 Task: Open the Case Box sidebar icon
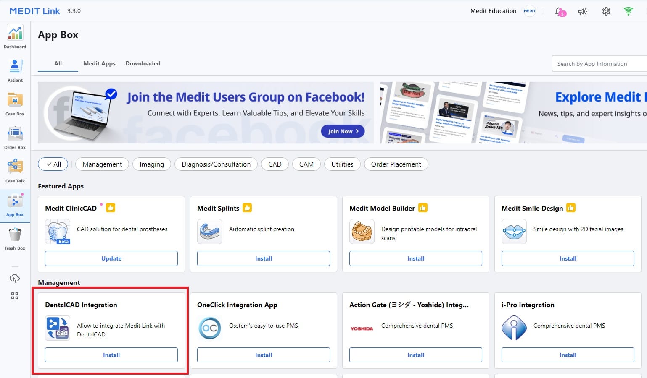pos(15,104)
